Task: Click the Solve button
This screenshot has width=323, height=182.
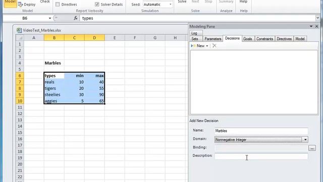Action: (182, 2)
